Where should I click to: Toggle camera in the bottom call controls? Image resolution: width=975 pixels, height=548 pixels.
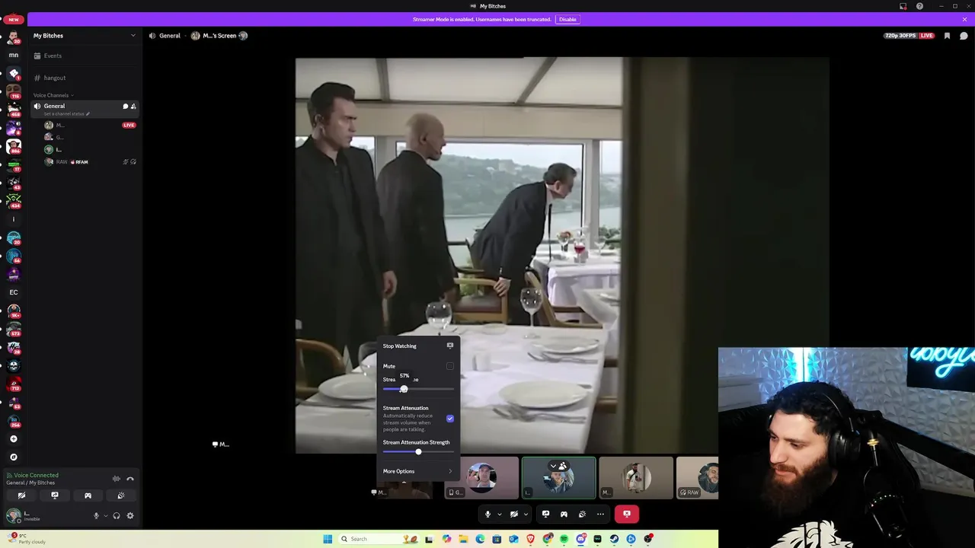[x=514, y=514]
